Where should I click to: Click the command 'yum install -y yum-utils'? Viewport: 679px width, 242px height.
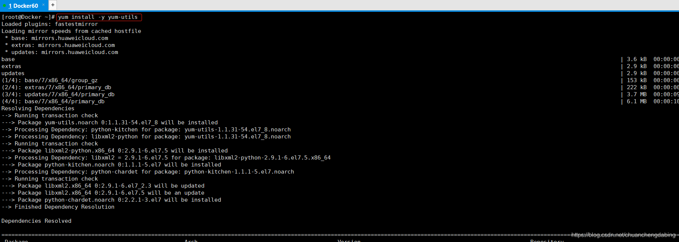pyautogui.click(x=98, y=17)
